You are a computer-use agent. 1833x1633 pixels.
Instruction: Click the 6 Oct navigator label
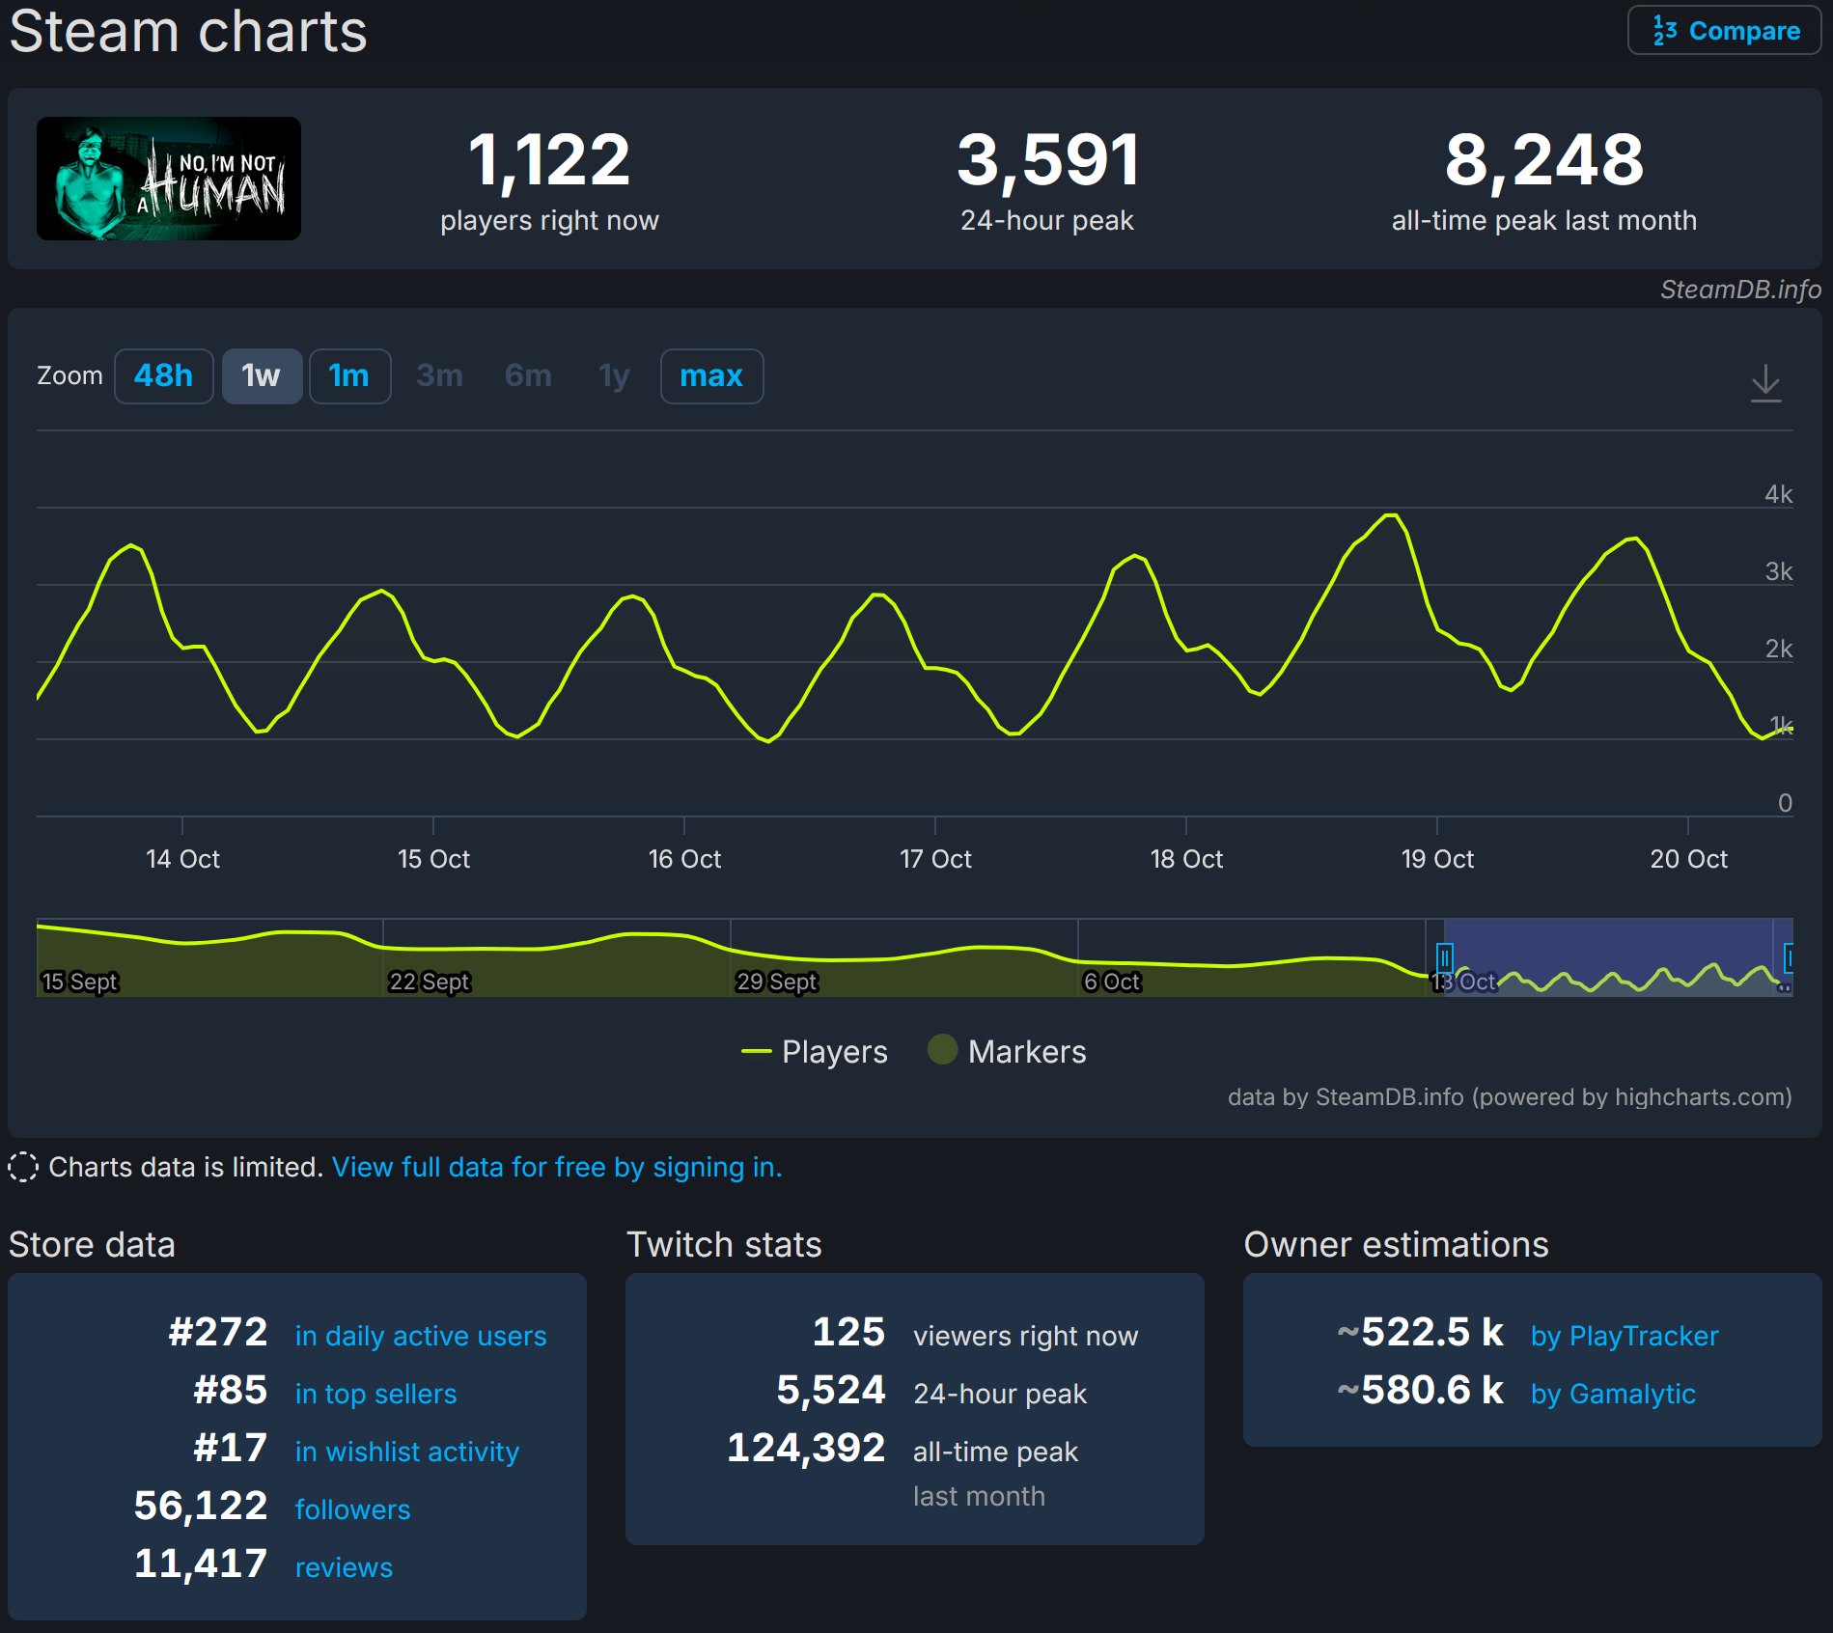1111,982
